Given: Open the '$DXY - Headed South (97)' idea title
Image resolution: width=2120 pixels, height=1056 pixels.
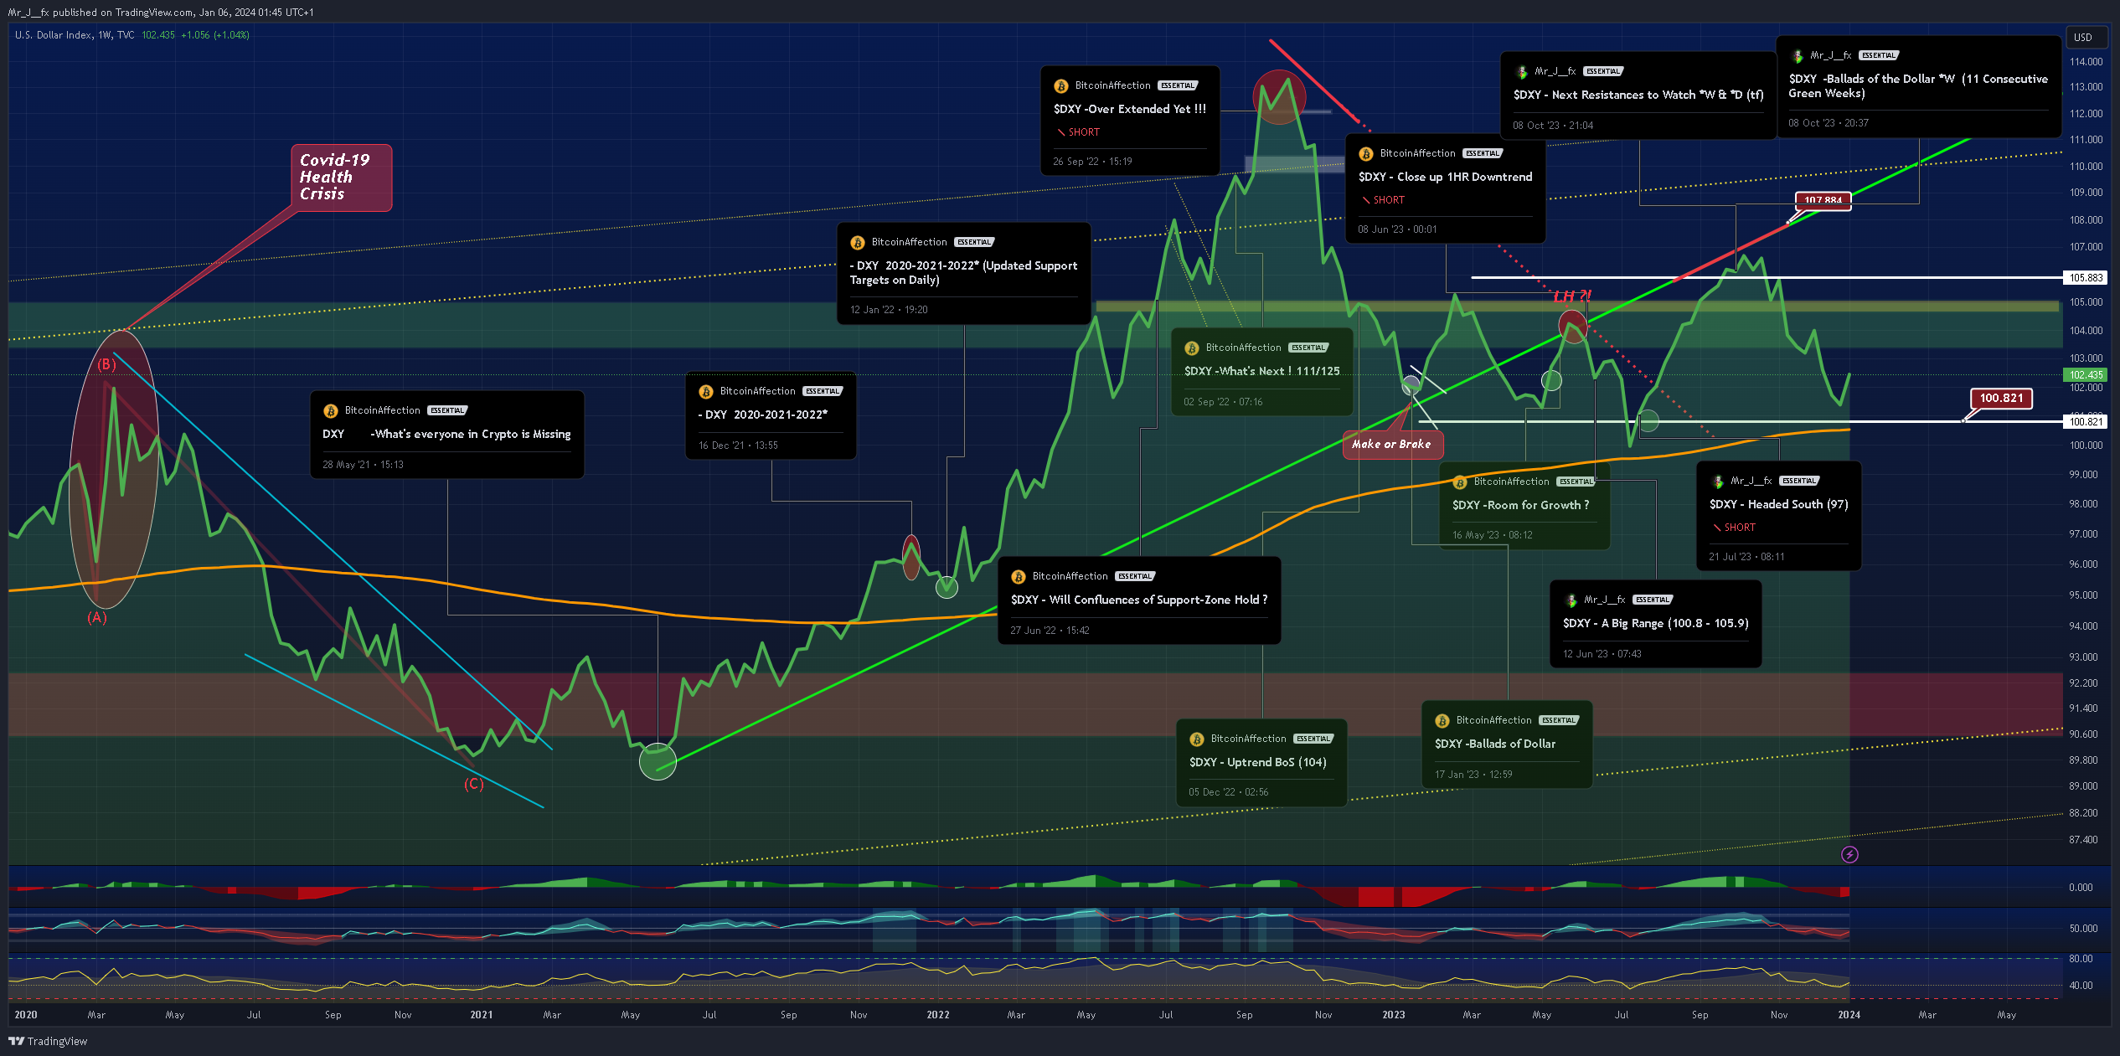Looking at the screenshot, I should tap(1778, 505).
